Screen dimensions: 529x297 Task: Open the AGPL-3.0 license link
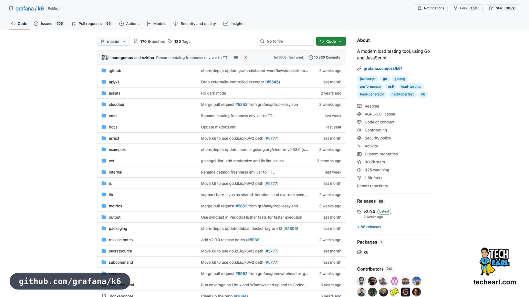pyautogui.click(x=376, y=114)
